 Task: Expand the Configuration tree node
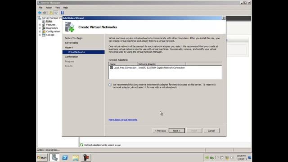coord(40,31)
